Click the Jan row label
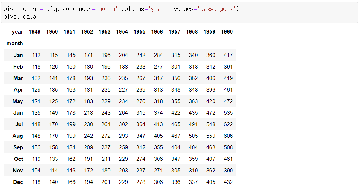Viewport: 360px width, 190px height. [18, 55]
